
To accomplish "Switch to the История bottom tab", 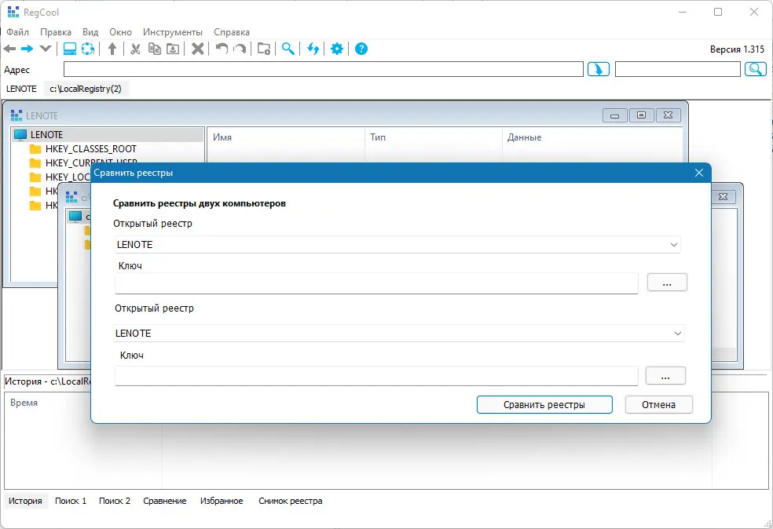I will tap(25, 501).
